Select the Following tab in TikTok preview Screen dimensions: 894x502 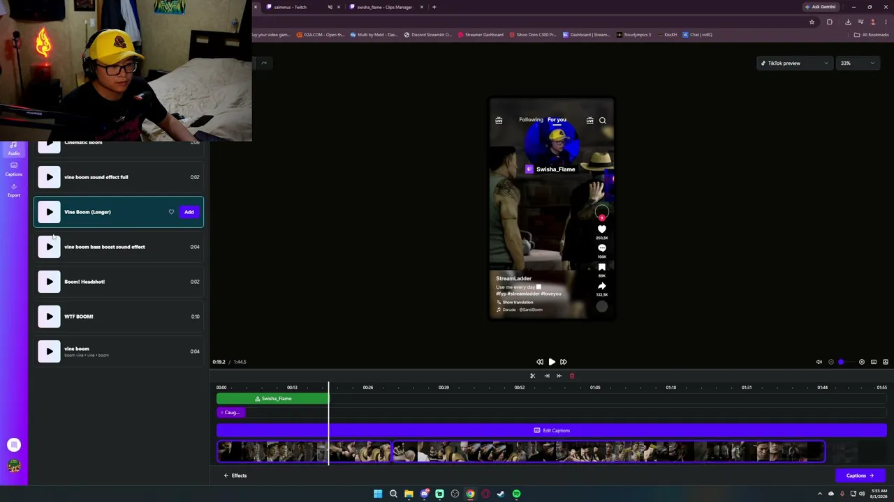tap(531, 120)
